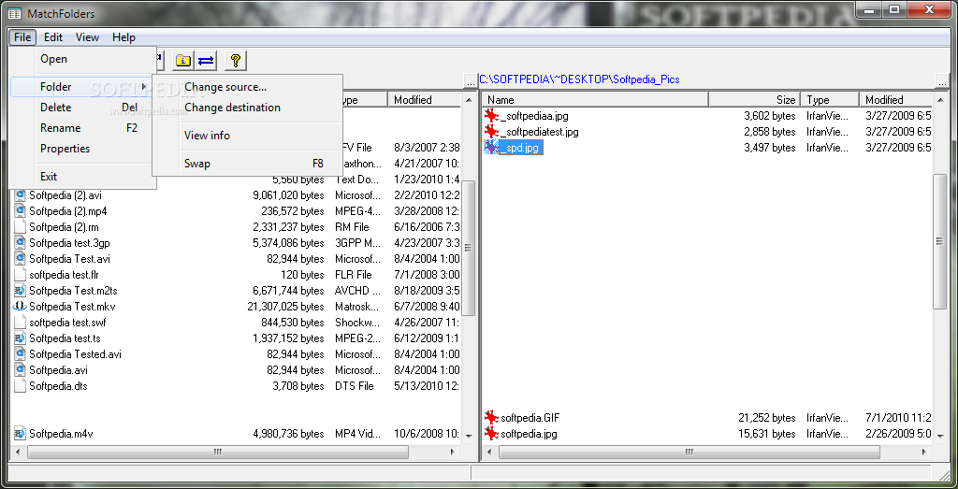Click the left pane's vertical scrollbar thumb
958x489 pixels.
click(469, 247)
